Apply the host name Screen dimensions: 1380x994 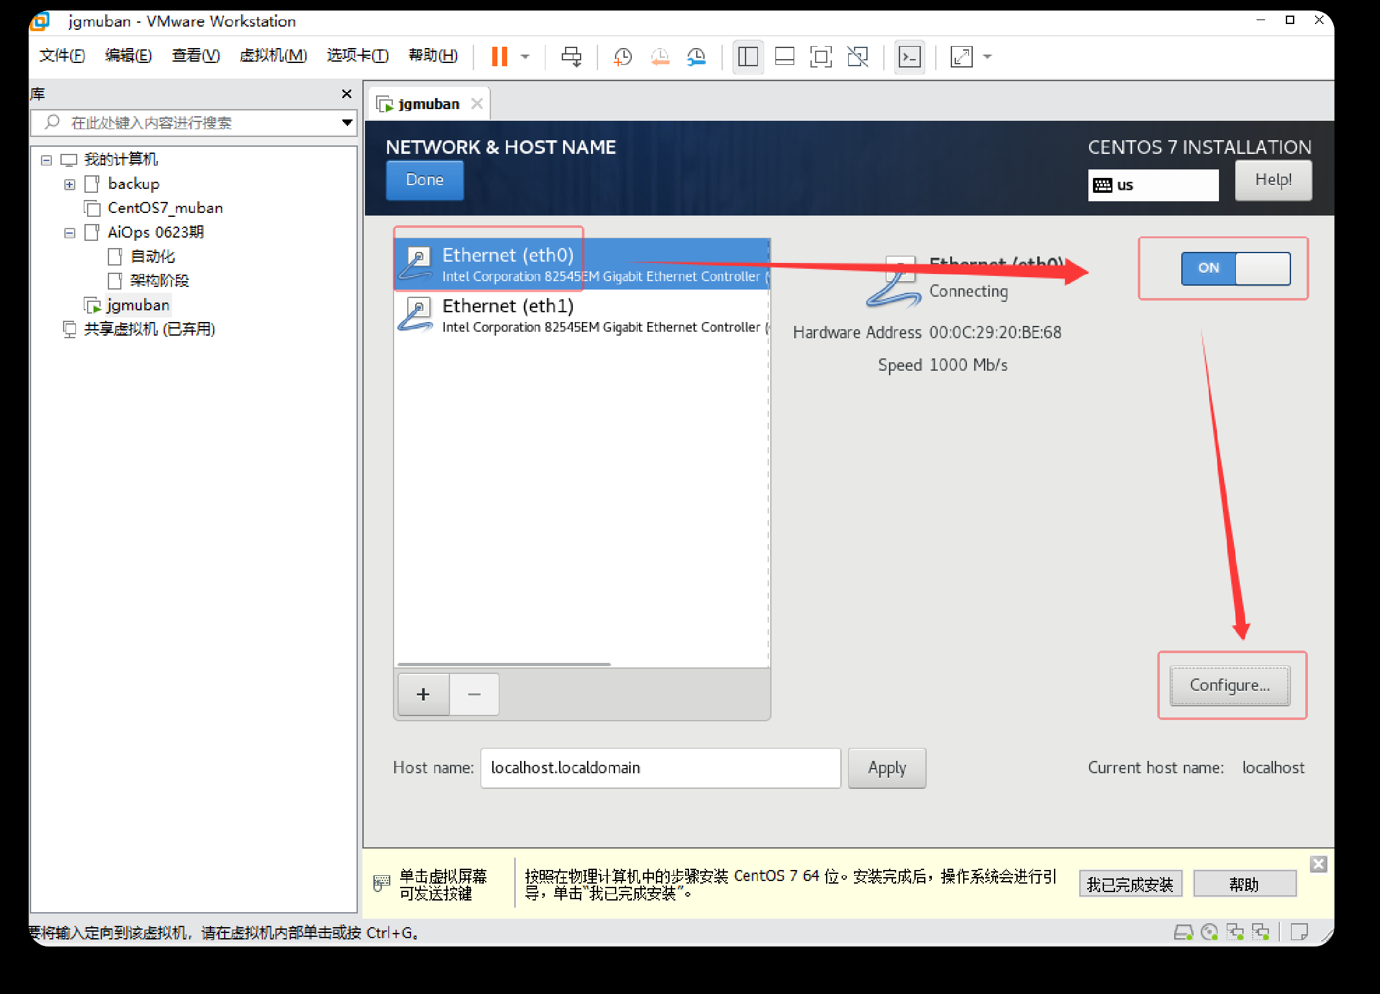tap(886, 768)
